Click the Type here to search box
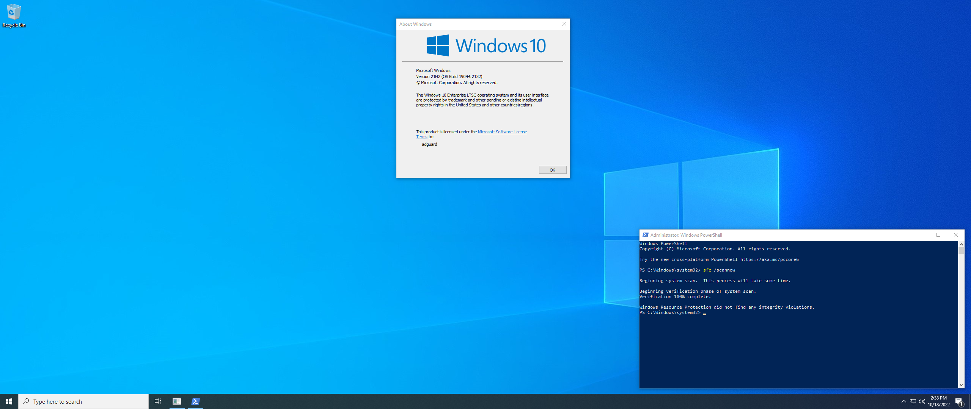The image size is (971, 409). coord(83,401)
